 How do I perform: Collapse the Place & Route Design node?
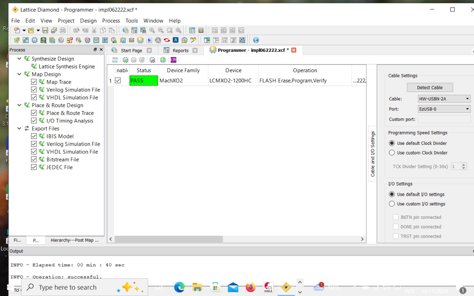coord(19,105)
